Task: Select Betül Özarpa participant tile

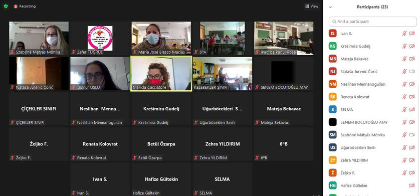Action: pos(161,144)
